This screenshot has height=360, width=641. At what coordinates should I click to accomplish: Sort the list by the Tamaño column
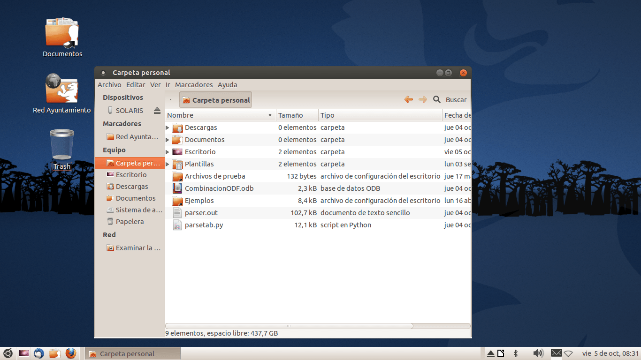(x=298, y=115)
